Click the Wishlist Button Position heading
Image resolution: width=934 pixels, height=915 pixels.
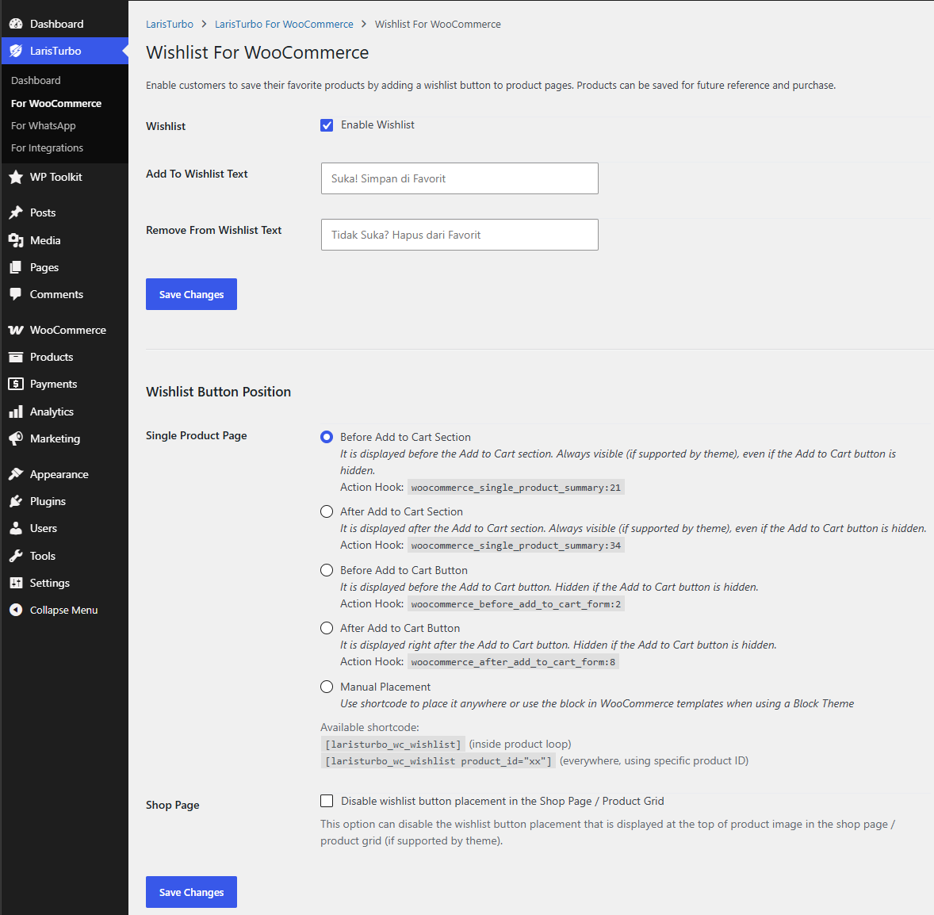pyautogui.click(x=219, y=392)
